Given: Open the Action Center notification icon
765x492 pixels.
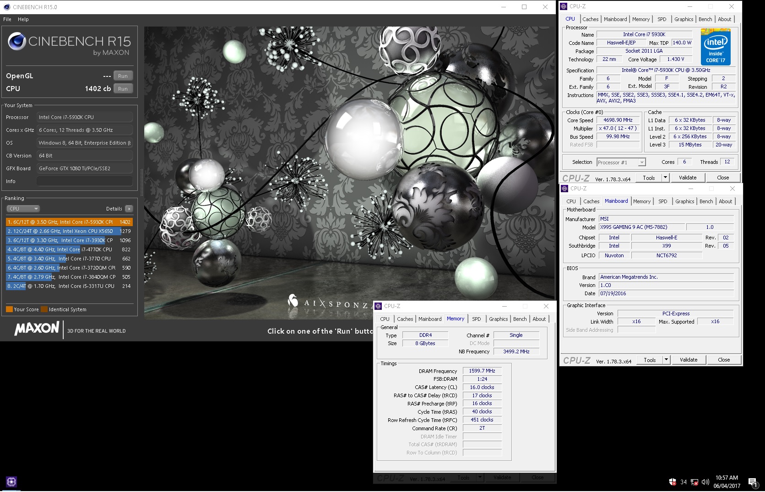Looking at the screenshot, I should point(752,482).
